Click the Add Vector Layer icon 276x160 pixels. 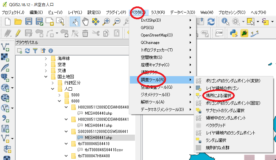tap(5, 47)
